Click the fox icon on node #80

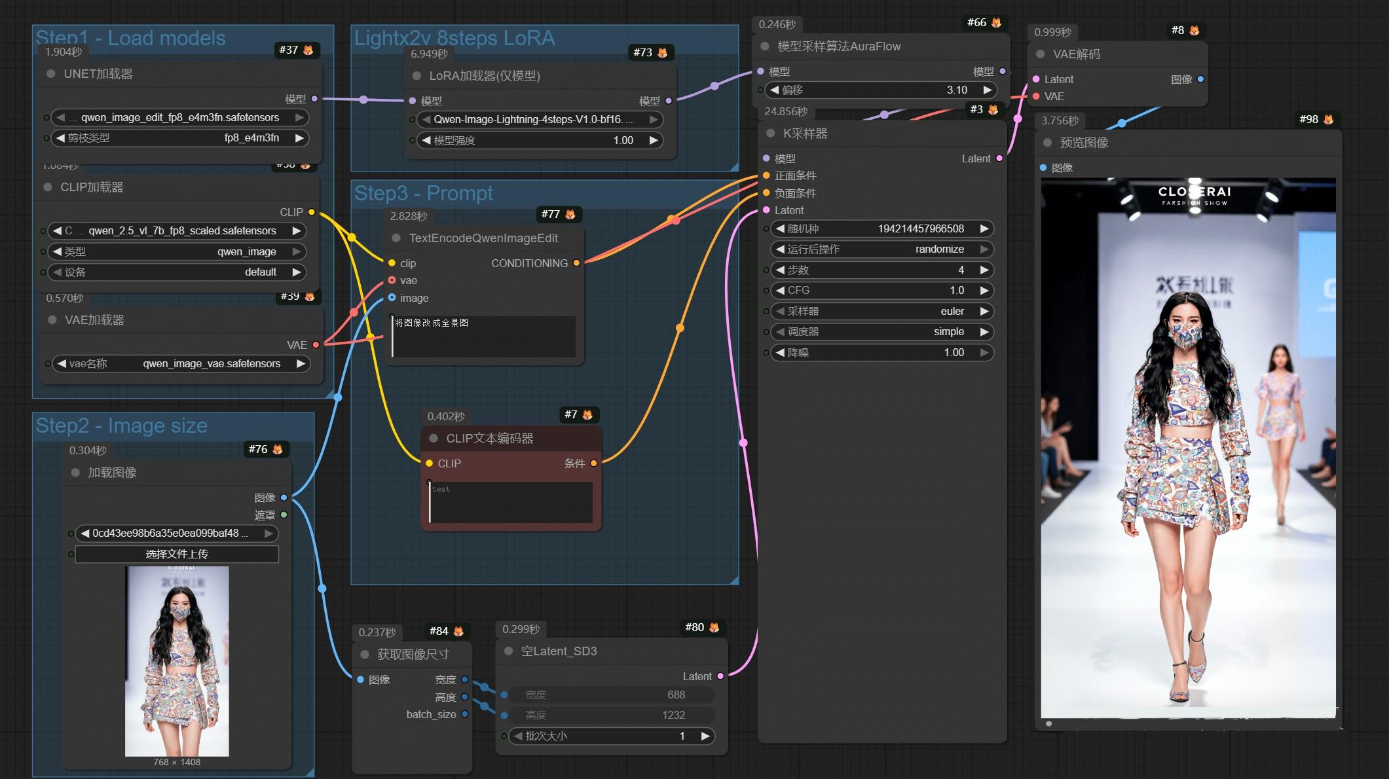(714, 627)
